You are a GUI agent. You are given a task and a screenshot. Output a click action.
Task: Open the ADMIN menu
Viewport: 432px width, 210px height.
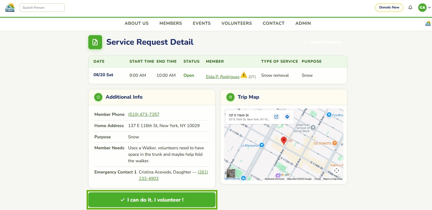303,23
